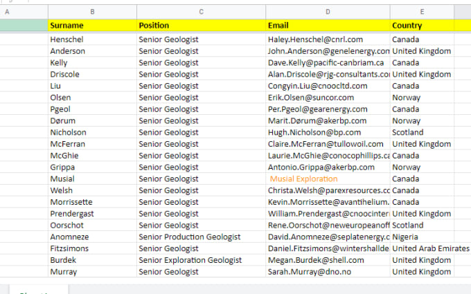Screen dimensions: 471x294
Task: Open the orange Musial Exploration link
Action: click(x=303, y=178)
